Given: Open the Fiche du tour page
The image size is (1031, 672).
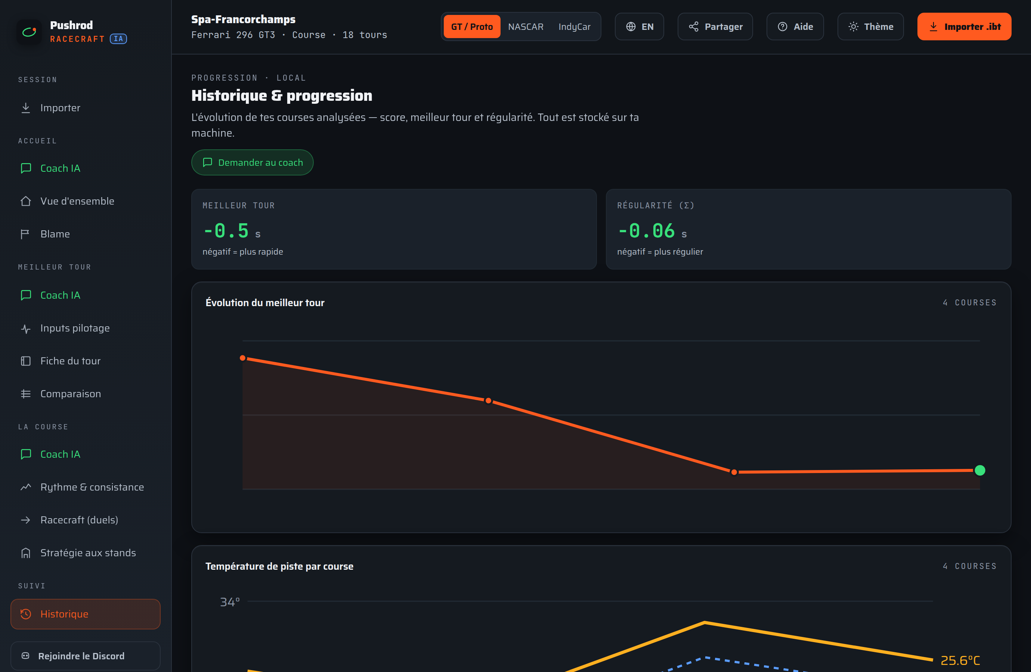Looking at the screenshot, I should tap(85, 361).
